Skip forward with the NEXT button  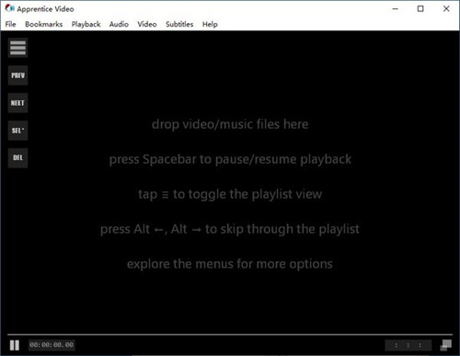tap(17, 103)
